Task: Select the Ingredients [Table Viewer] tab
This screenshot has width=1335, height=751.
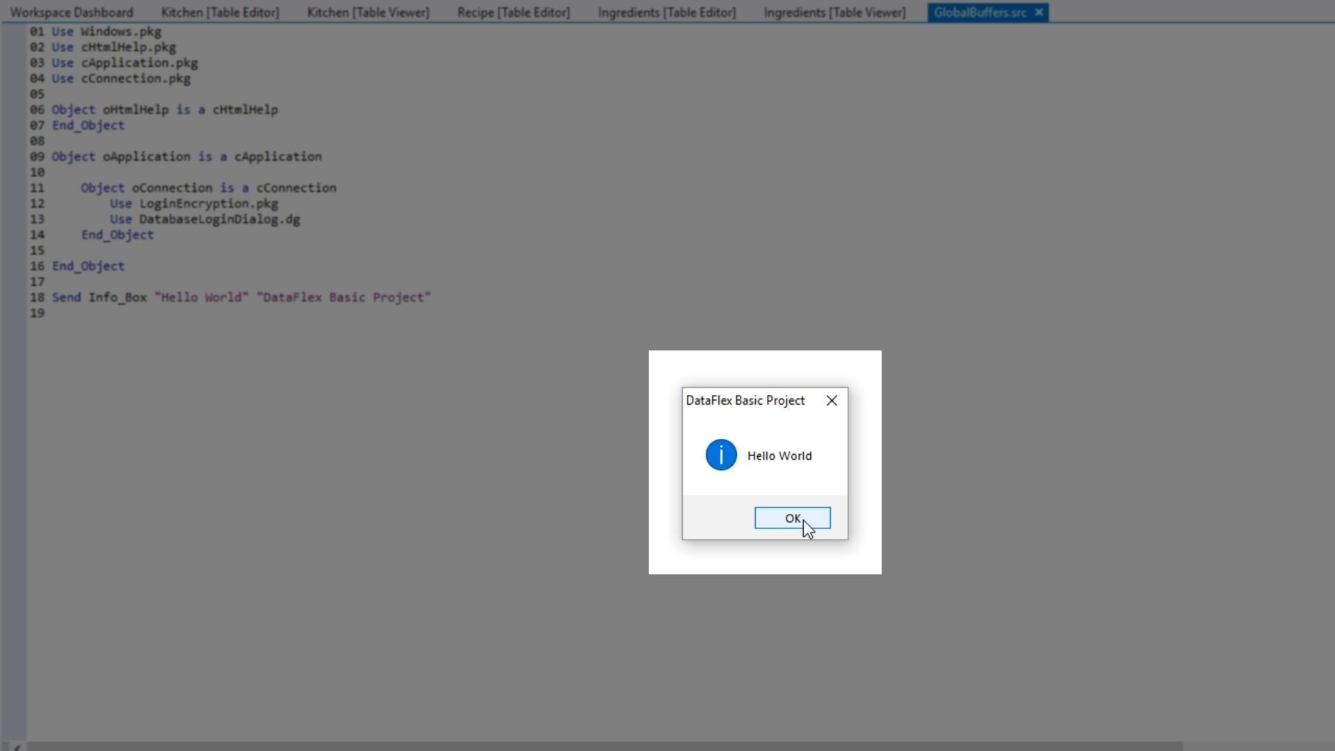Action: (x=834, y=13)
